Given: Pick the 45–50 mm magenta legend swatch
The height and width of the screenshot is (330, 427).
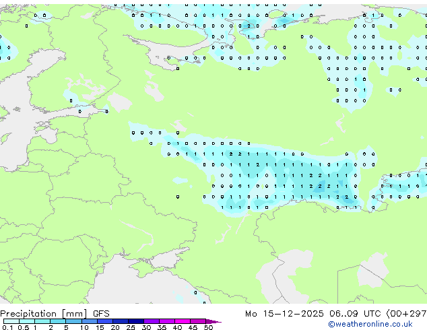Looking at the screenshot, I should point(198,321).
